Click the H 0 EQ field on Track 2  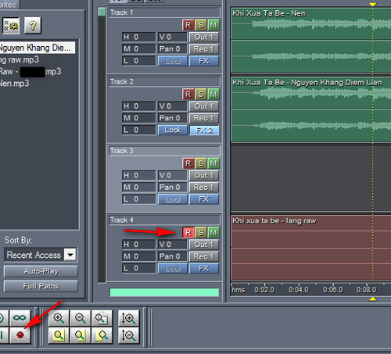pos(138,106)
